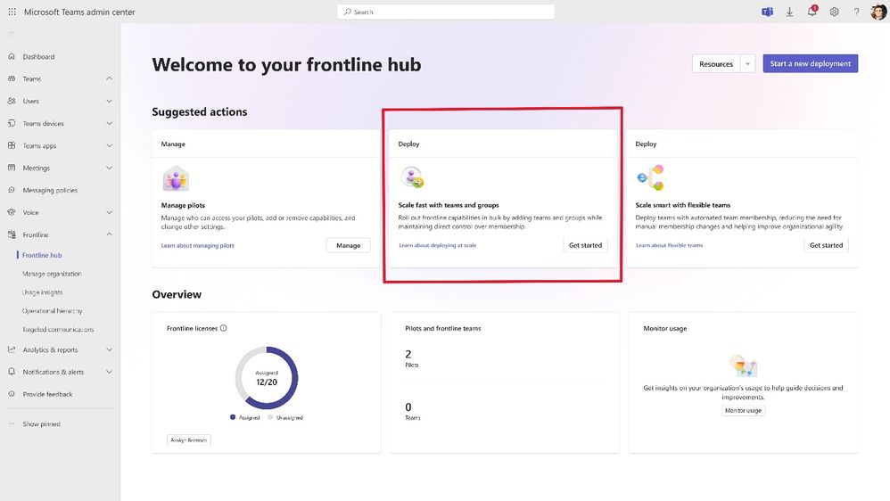Open the app launcher waffle icon
Image resolution: width=890 pixels, height=501 pixels.
click(x=12, y=12)
